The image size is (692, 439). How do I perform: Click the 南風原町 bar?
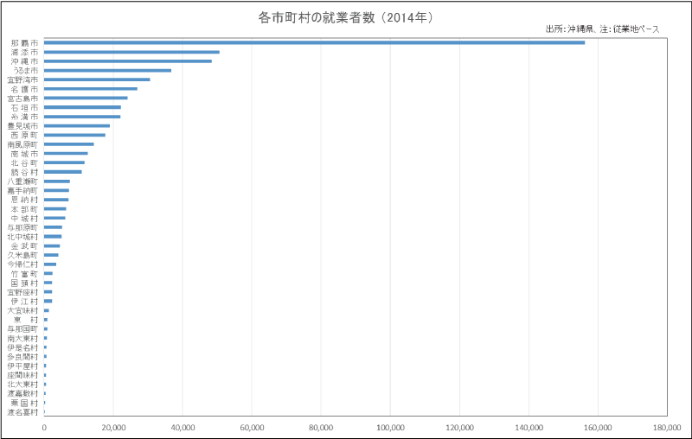pos(69,144)
